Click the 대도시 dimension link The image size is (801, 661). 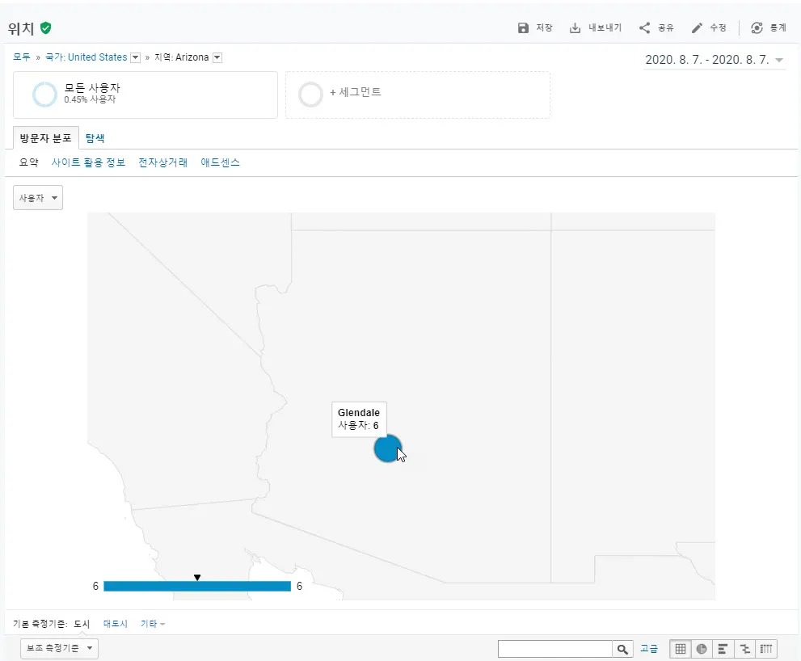(116, 624)
